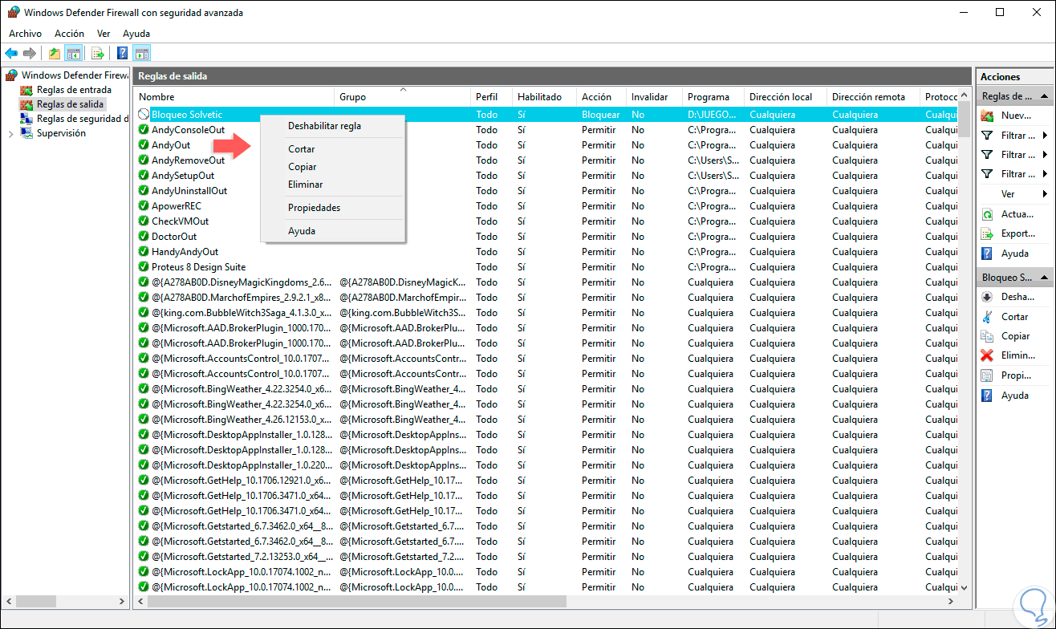Click the green check icon beside DoctorOut
Screen dimensions: 1056x629
[x=144, y=237]
